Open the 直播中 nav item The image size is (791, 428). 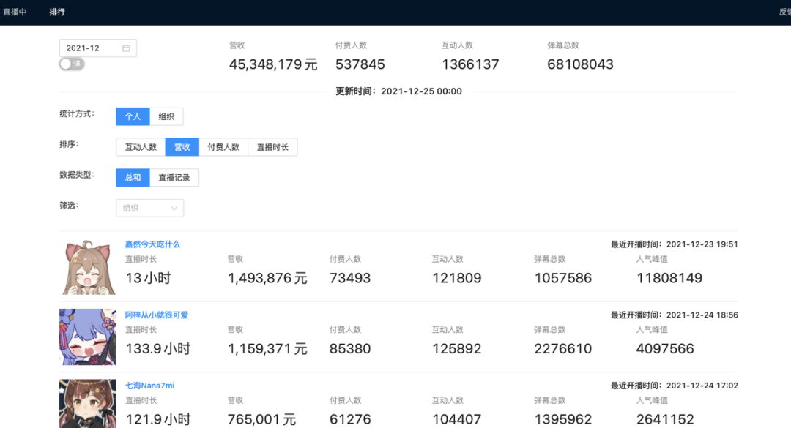pos(15,12)
